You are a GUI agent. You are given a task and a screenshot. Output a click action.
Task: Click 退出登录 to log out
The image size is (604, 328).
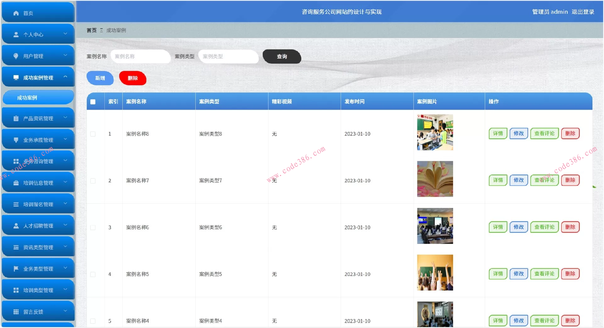point(583,12)
